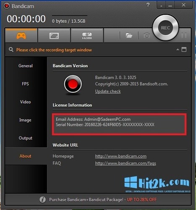This screenshot has height=210, width=196.
Task: Click the info icon in the bottom banner
Action: [x=42, y=199]
